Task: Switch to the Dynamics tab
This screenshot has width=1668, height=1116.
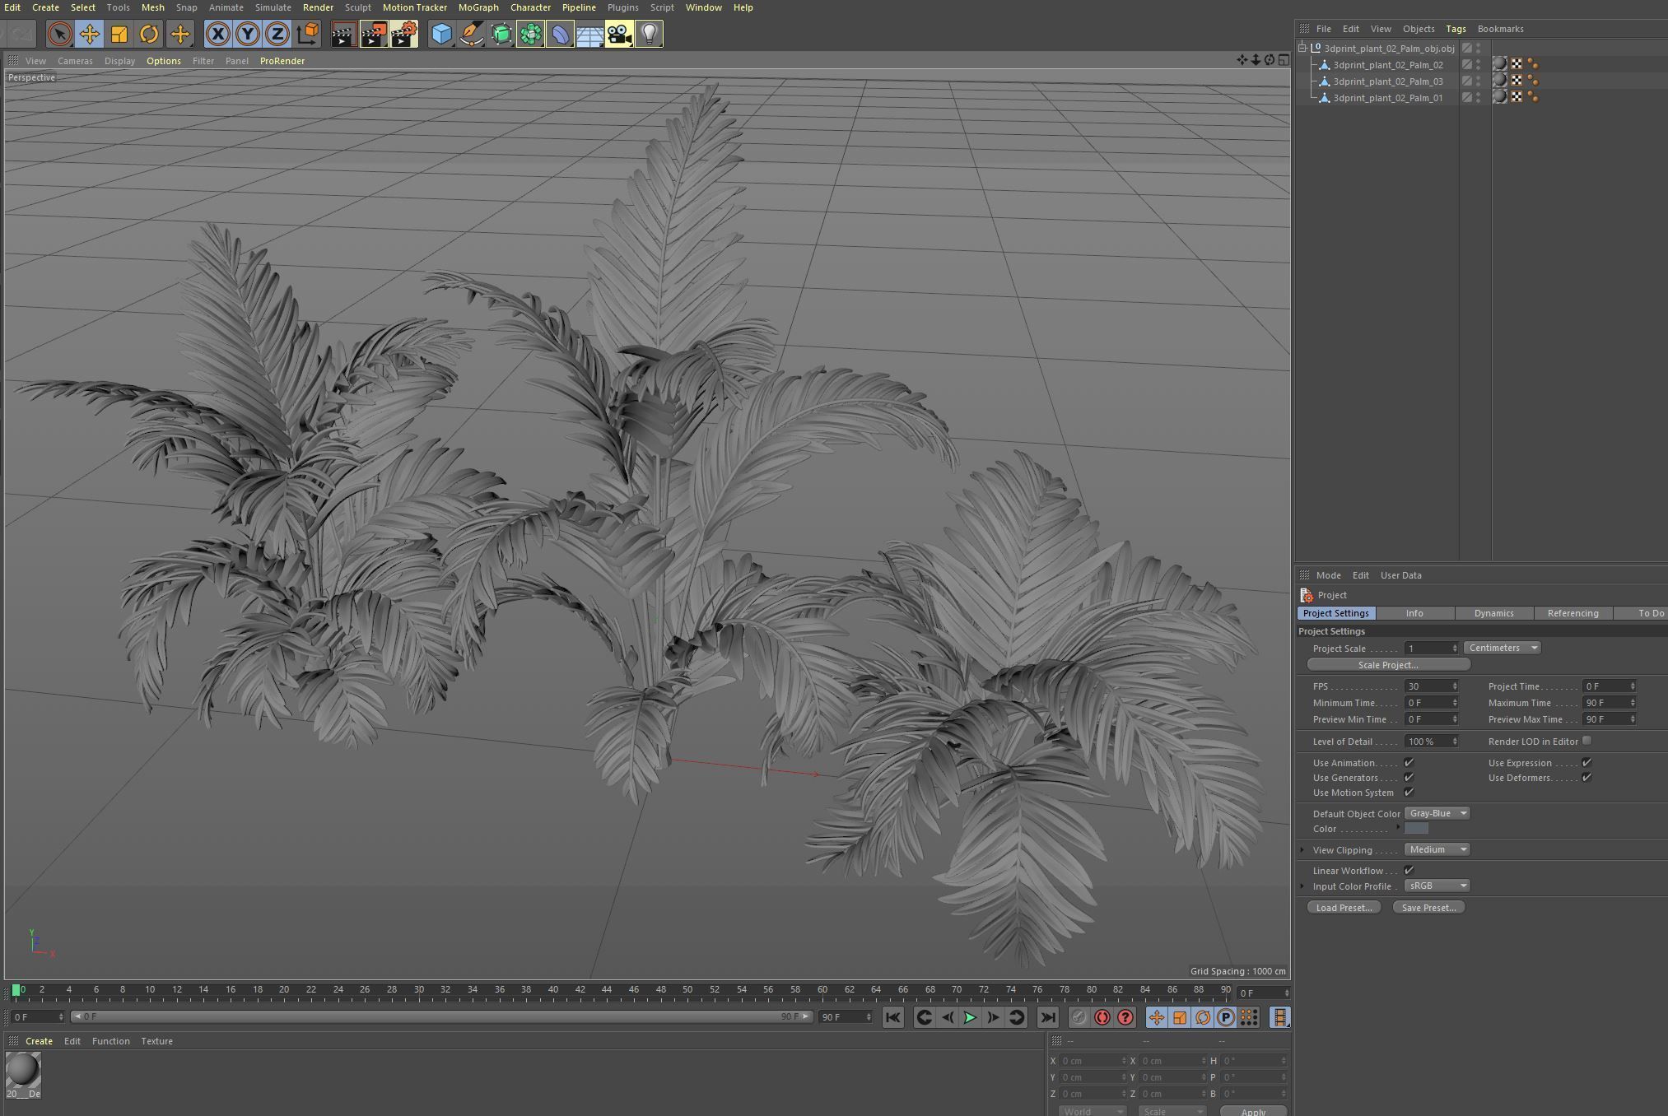Action: point(1493,613)
